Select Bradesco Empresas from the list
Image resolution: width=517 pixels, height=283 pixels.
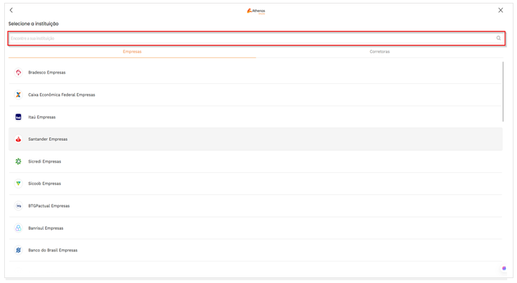point(255,72)
